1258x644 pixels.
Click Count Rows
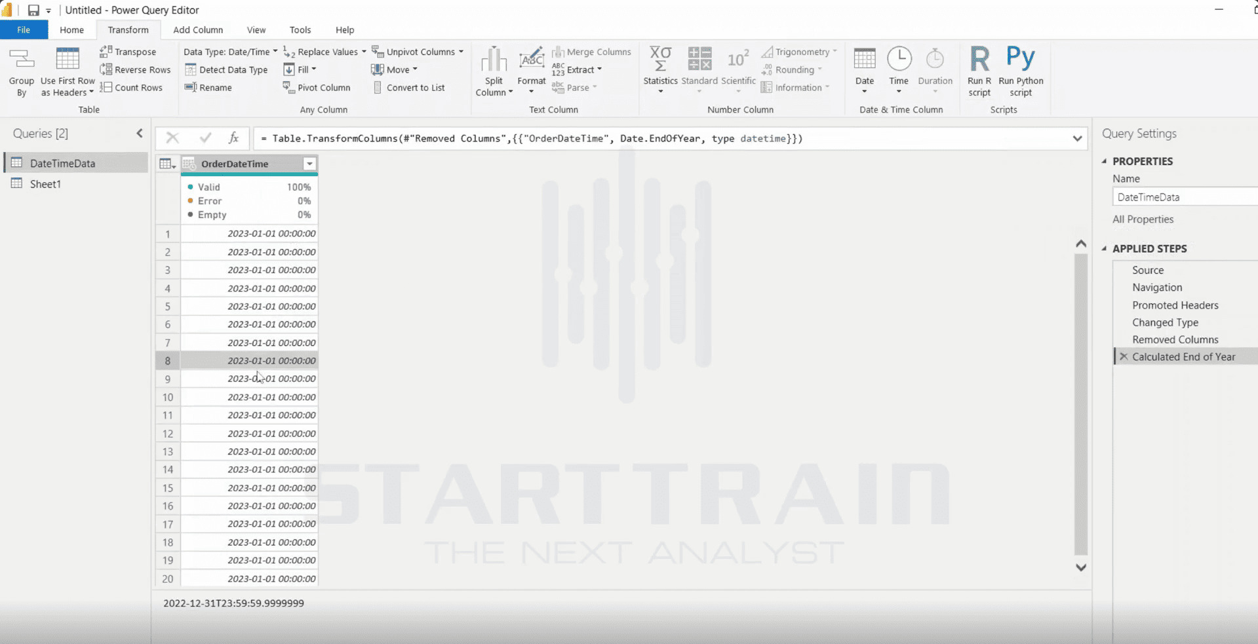[x=131, y=87]
